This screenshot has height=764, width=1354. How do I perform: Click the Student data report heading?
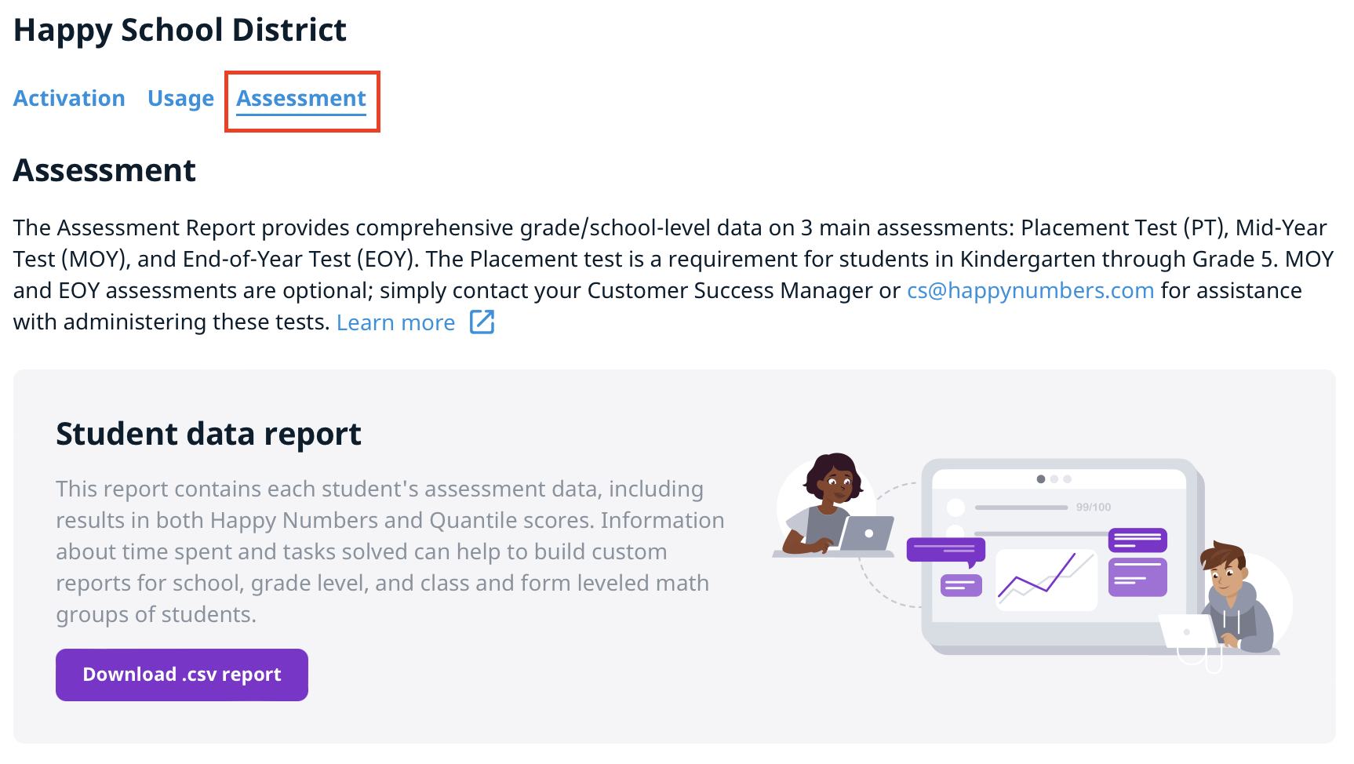tap(209, 435)
